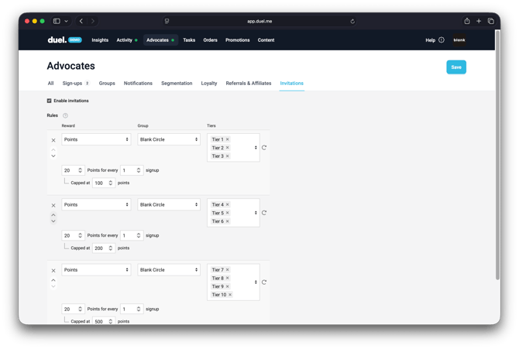This screenshot has height=349, width=519.
Task: Open Reward dropdown in the first rule
Action: [96, 139]
